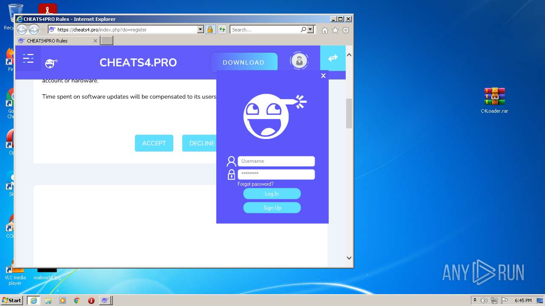
Task: Expand the address bar autocomplete dropdown
Action: (x=201, y=30)
